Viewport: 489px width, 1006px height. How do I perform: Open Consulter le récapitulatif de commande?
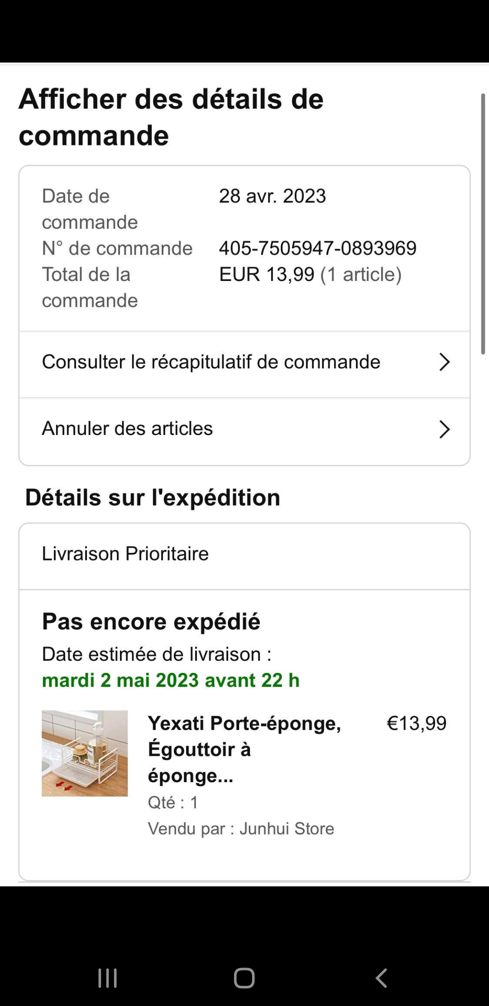[211, 362]
